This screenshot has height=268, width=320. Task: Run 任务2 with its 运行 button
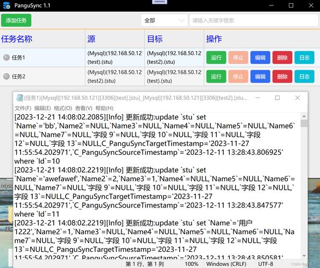pyautogui.click(x=216, y=77)
